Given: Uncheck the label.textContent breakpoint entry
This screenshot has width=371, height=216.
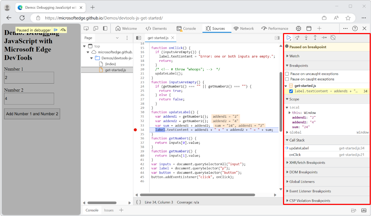Looking at the screenshot, I should [291, 91].
